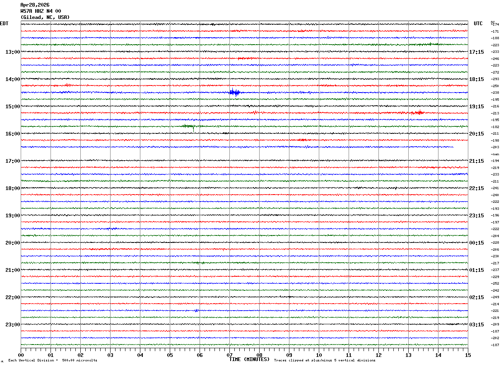Screen dimensions: 501x366
Task: Select the 16:00 EDT row label
Action: coord(12,134)
